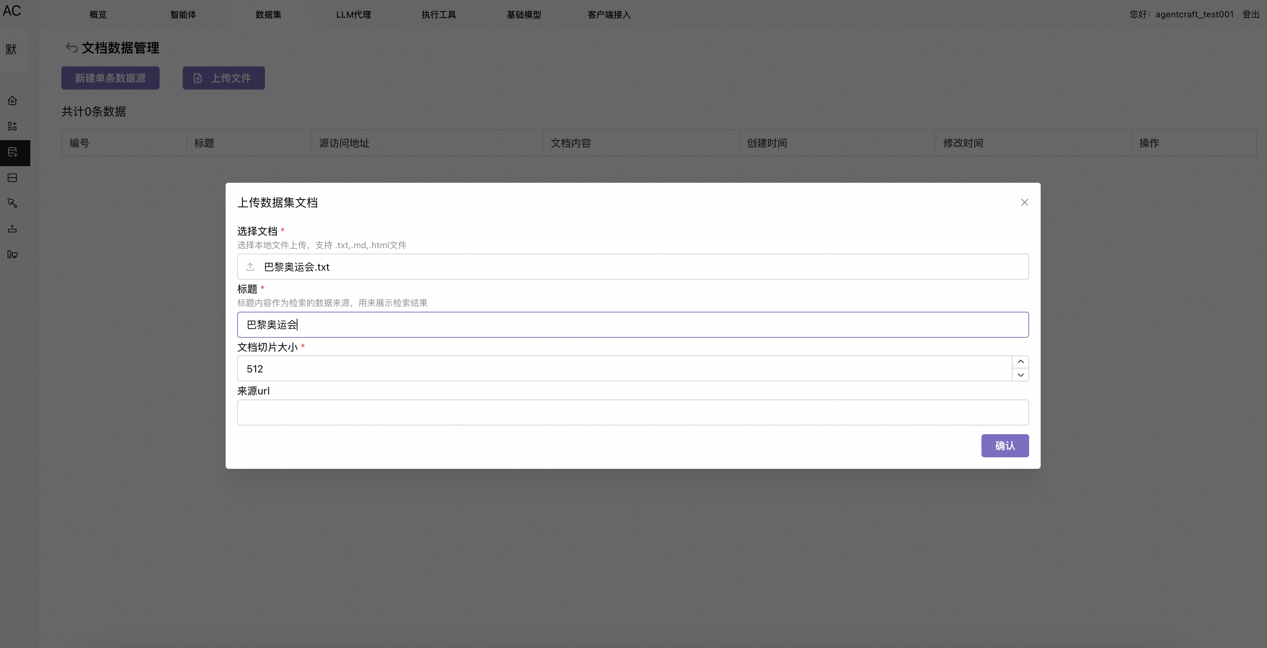
Task: Click the 登出 logout link
Action: coord(1250,15)
